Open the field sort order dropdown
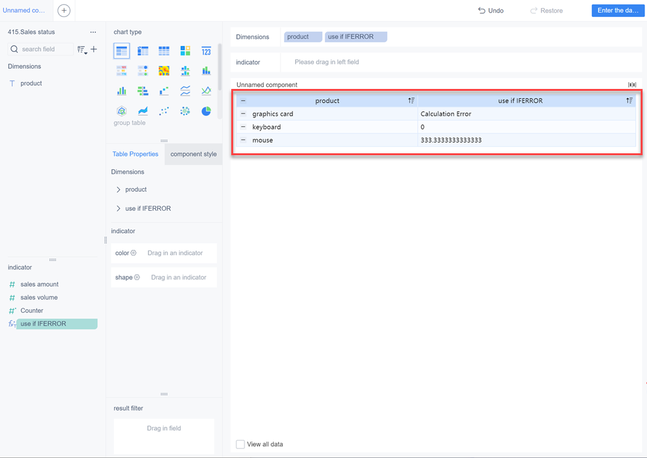The height and width of the screenshot is (458, 647). [x=83, y=50]
